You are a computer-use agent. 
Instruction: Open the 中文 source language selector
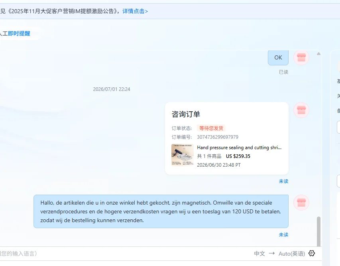coord(259,253)
